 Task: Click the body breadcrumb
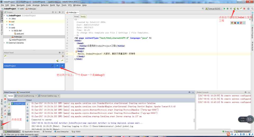[83, 16]
